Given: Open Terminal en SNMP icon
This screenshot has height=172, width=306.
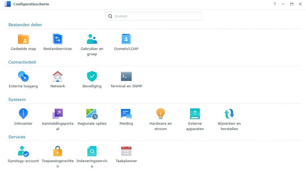Looking at the screenshot, I should 126,76.
